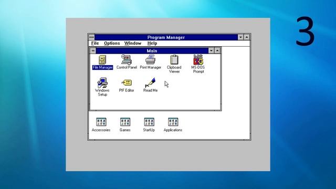
Task: Minimize the Main group window
Action: tap(211, 51)
